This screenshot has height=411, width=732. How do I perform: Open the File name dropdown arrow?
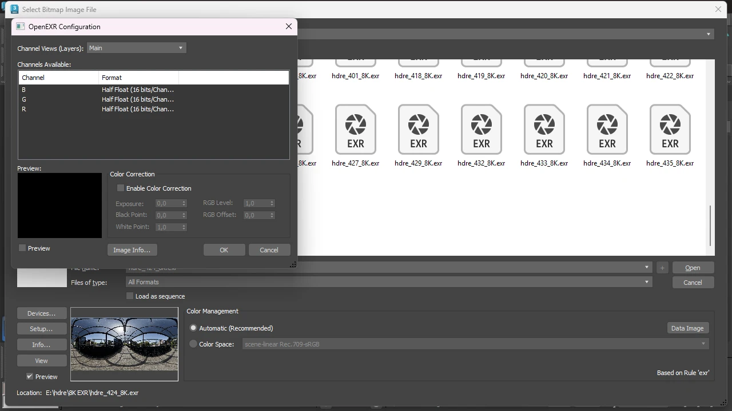tap(647, 267)
